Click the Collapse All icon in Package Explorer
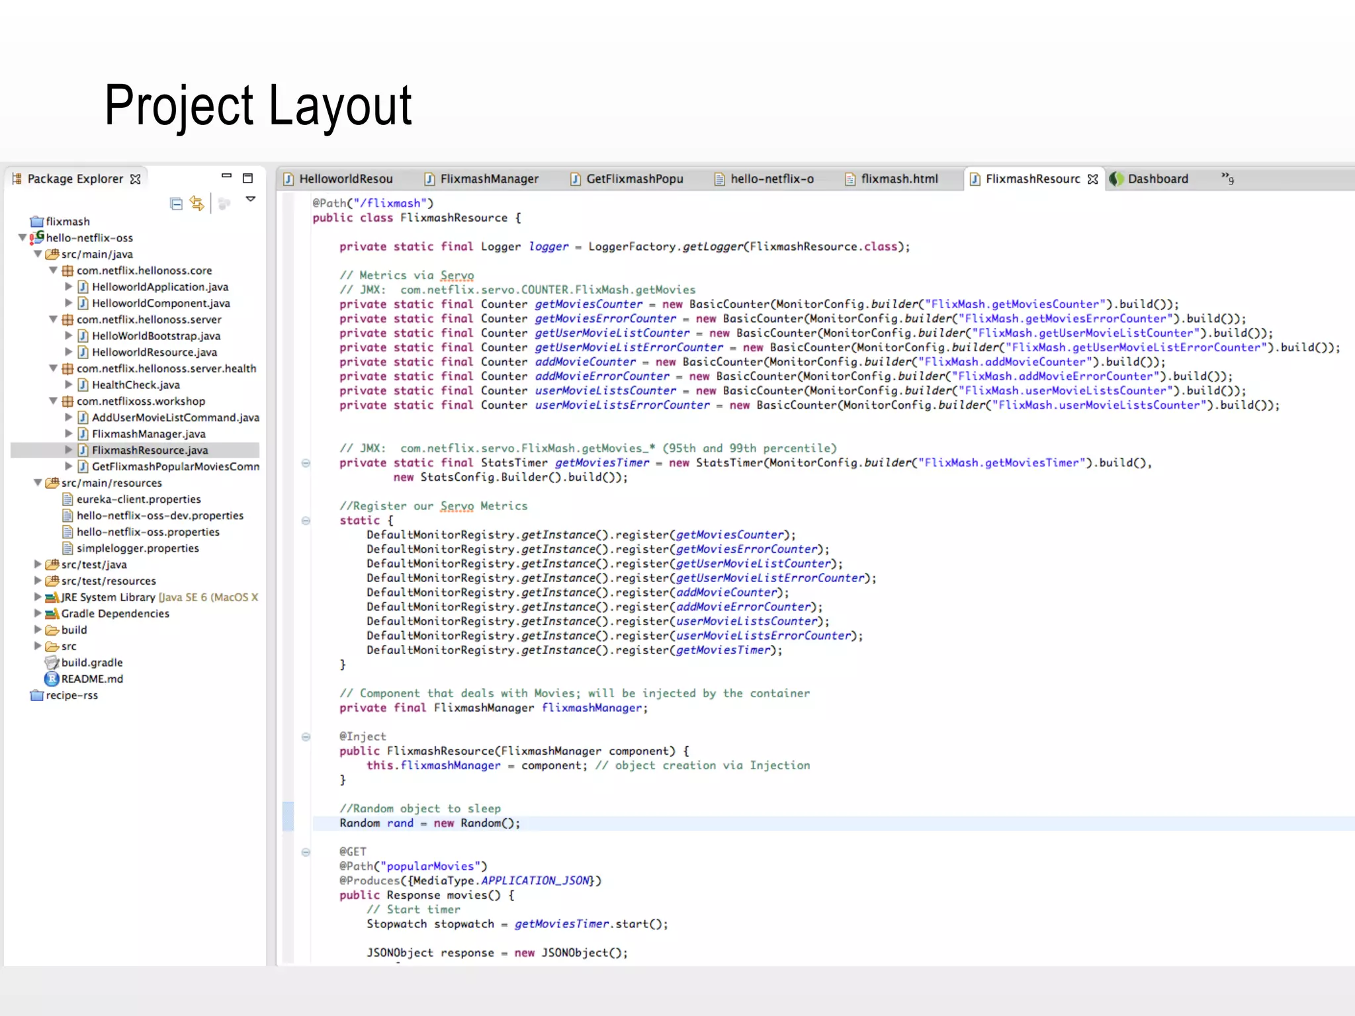Image resolution: width=1355 pixels, height=1016 pixels. 176,204
